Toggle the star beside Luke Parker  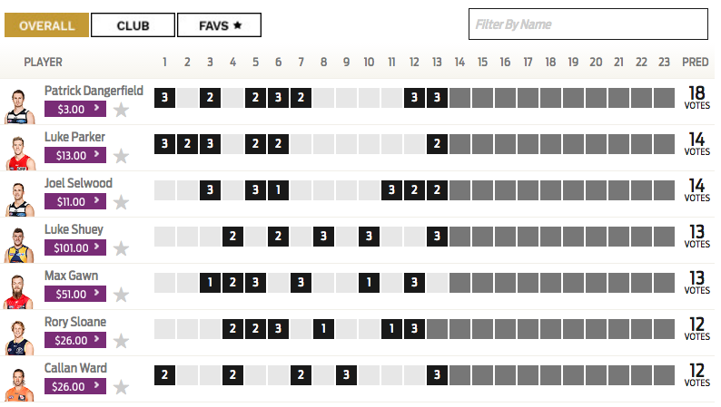[121, 156]
